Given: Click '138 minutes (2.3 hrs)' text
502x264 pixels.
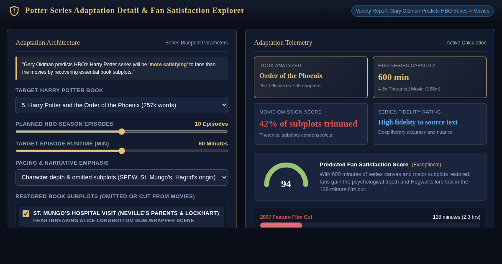Looking at the screenshot, I should 457,217.
